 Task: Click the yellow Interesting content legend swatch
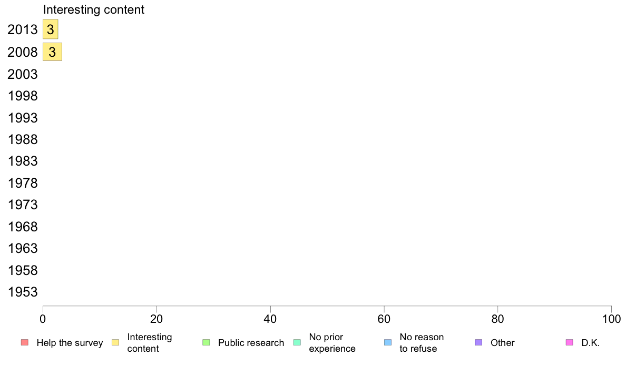[x=115, y=343]
